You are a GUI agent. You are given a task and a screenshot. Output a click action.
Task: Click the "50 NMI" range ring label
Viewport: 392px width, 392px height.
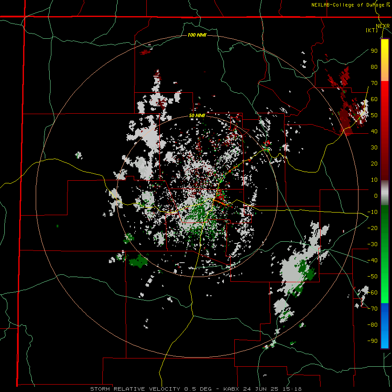point(197,115)
